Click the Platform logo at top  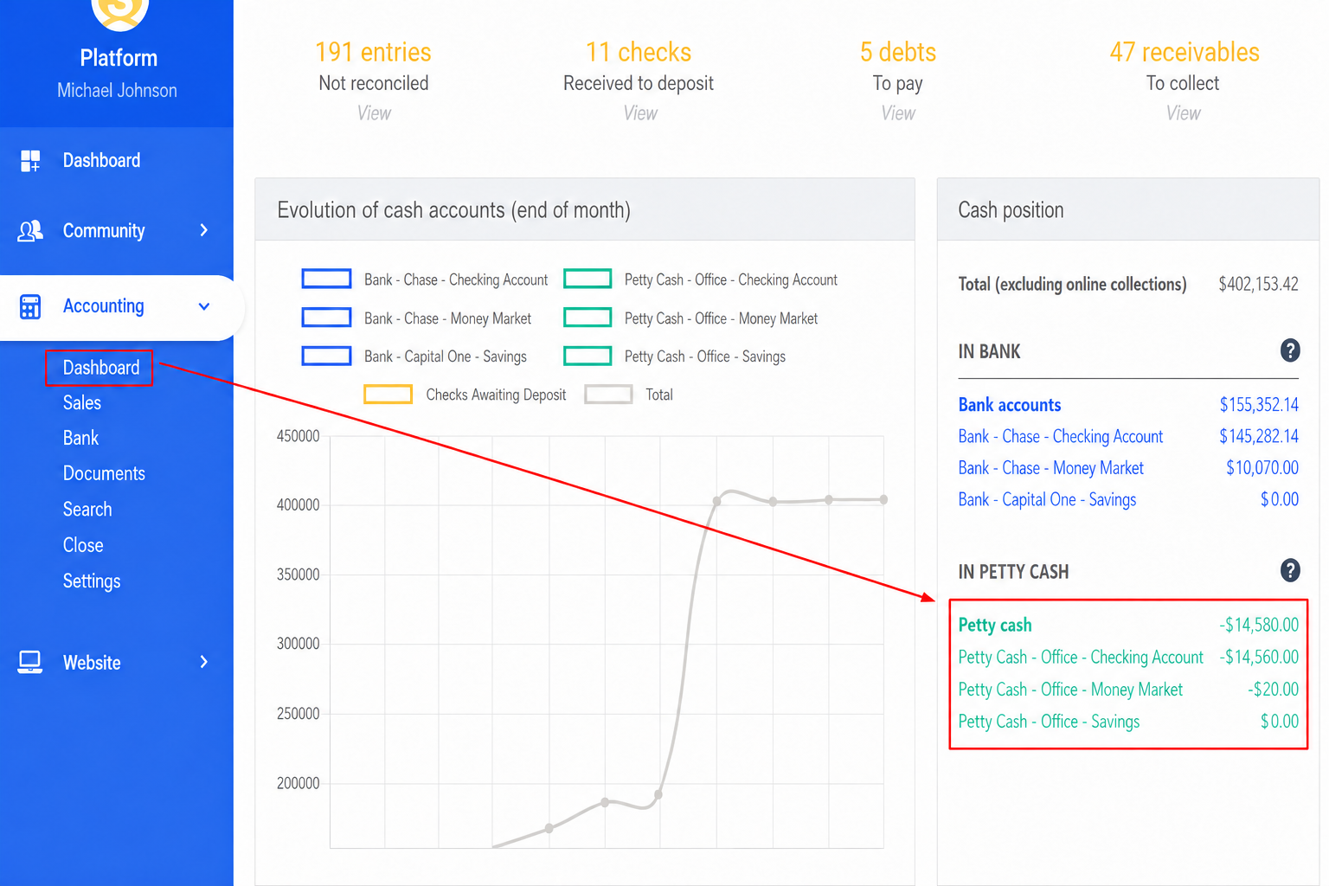(x=119, y=10)
